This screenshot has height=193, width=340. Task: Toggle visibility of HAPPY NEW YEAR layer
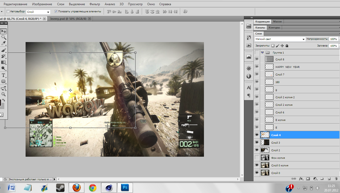pyautogui.click(x=257, y=67)
